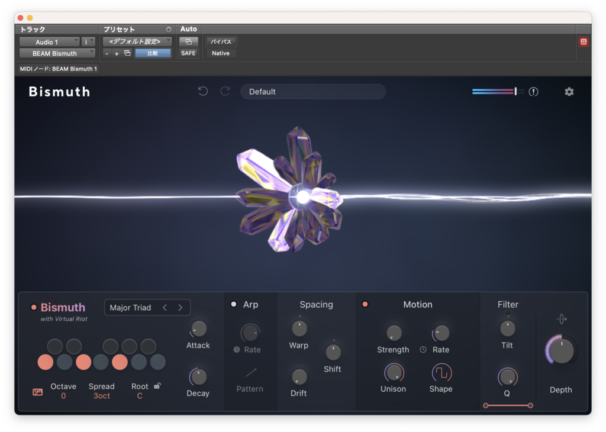Click the preset copy icon next to plus
Image resolution: width=606 pixels, height=432 pixels.
127,53
